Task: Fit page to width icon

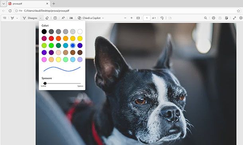Action: tap(138, 18)
